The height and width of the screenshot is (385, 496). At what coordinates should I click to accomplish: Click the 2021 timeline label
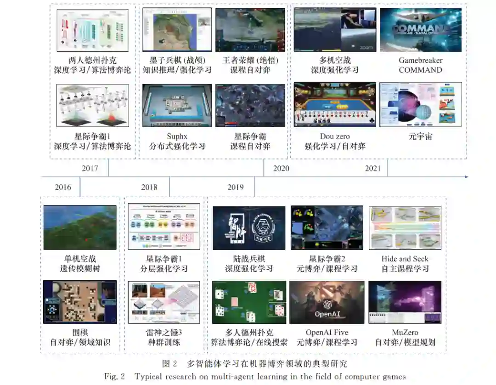click(x=373, y=168)
